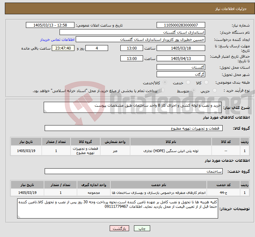Click the توضیحات خریدار notes textarea
The image size is (255, 237).
117,208
